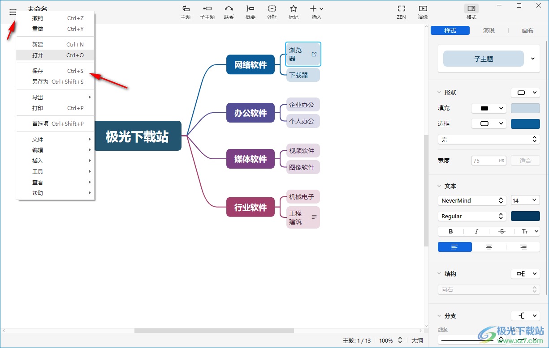The width and height of the screenshot is (549, 348).
Task: Select the 极光下载站 central topic
Action: [x=137, y=136]
